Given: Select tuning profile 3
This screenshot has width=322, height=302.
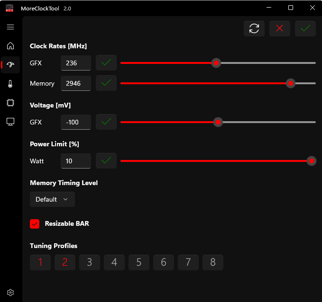Looking at the screenshot, I should pos(90,262).
